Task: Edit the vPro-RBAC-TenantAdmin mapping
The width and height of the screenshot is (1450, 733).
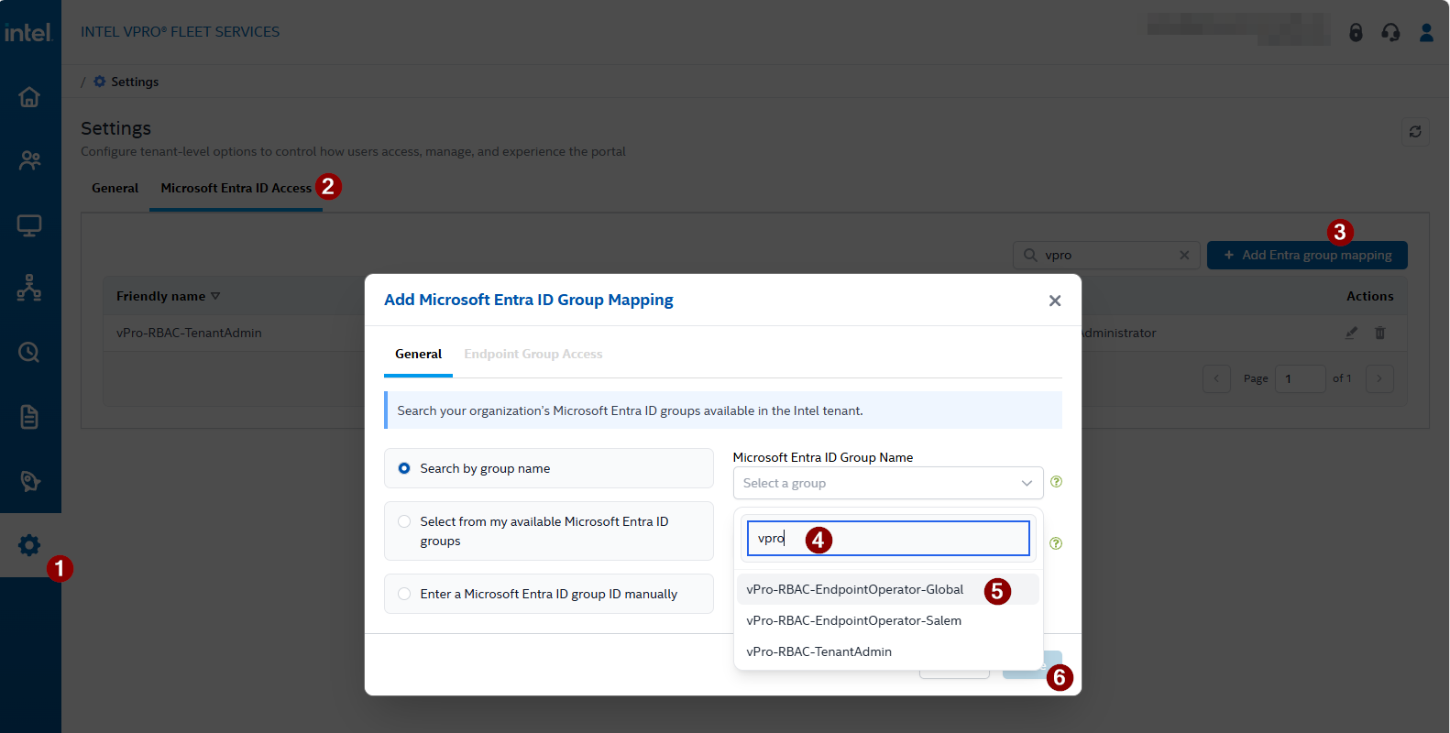Action: pyautogui.click(x=1351, y=333)
